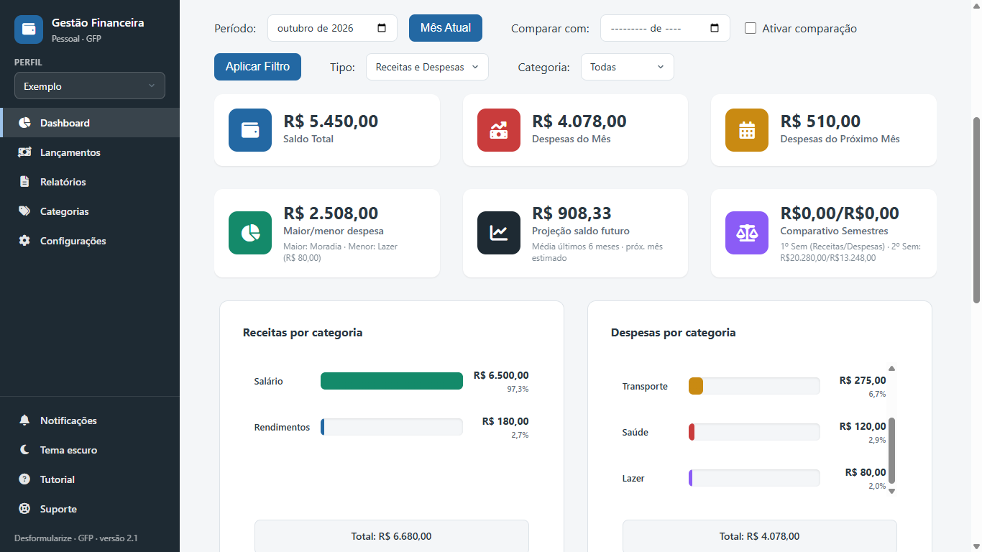982x552 pixels.
Task: Click the Período month field outubro de 2026
Action: tap(332, 28)
